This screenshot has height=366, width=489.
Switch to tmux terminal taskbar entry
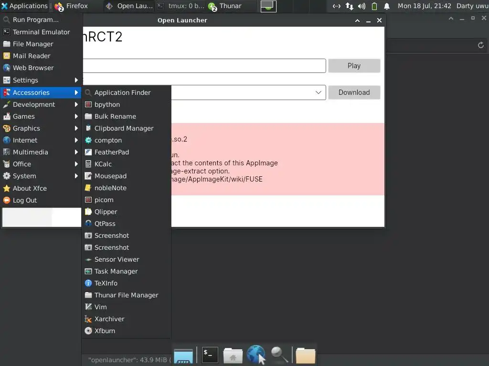pos(181,6)
